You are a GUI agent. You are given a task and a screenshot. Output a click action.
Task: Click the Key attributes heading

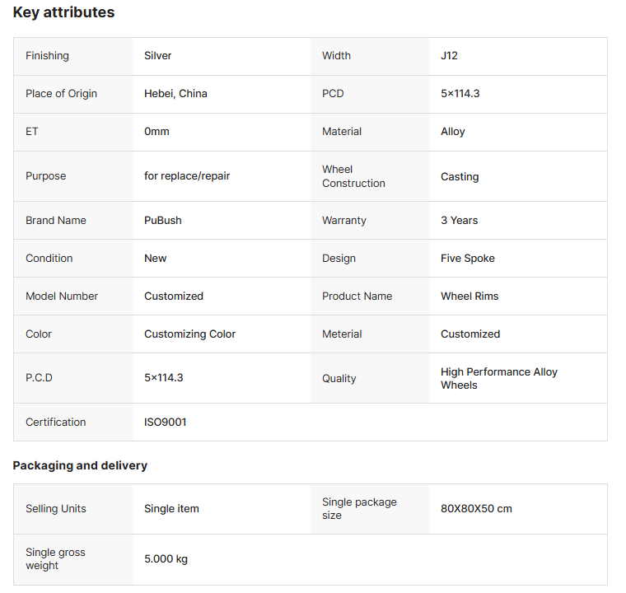pos(63,12)
